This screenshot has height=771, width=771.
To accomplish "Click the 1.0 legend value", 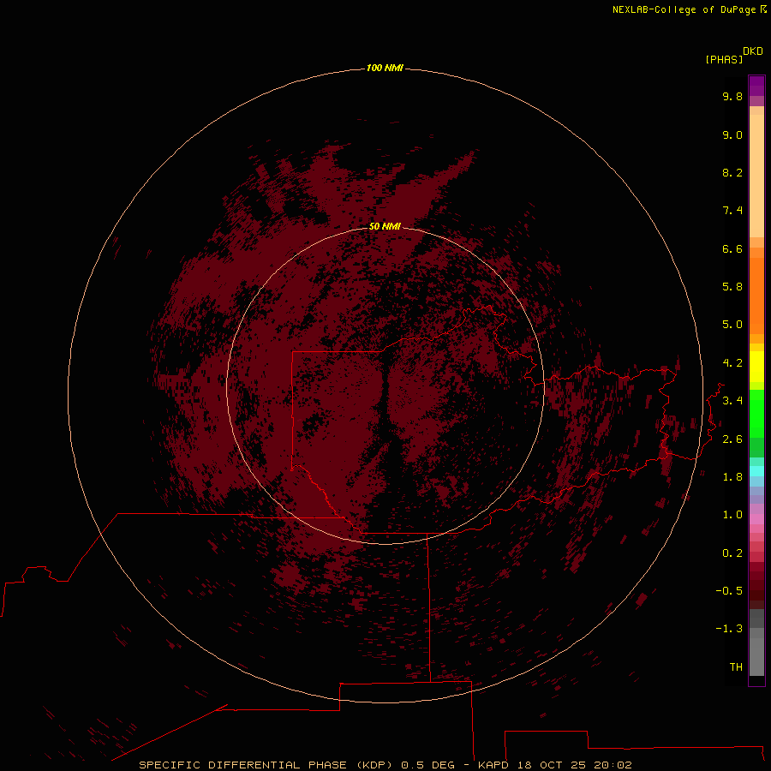I will point(732,515).
